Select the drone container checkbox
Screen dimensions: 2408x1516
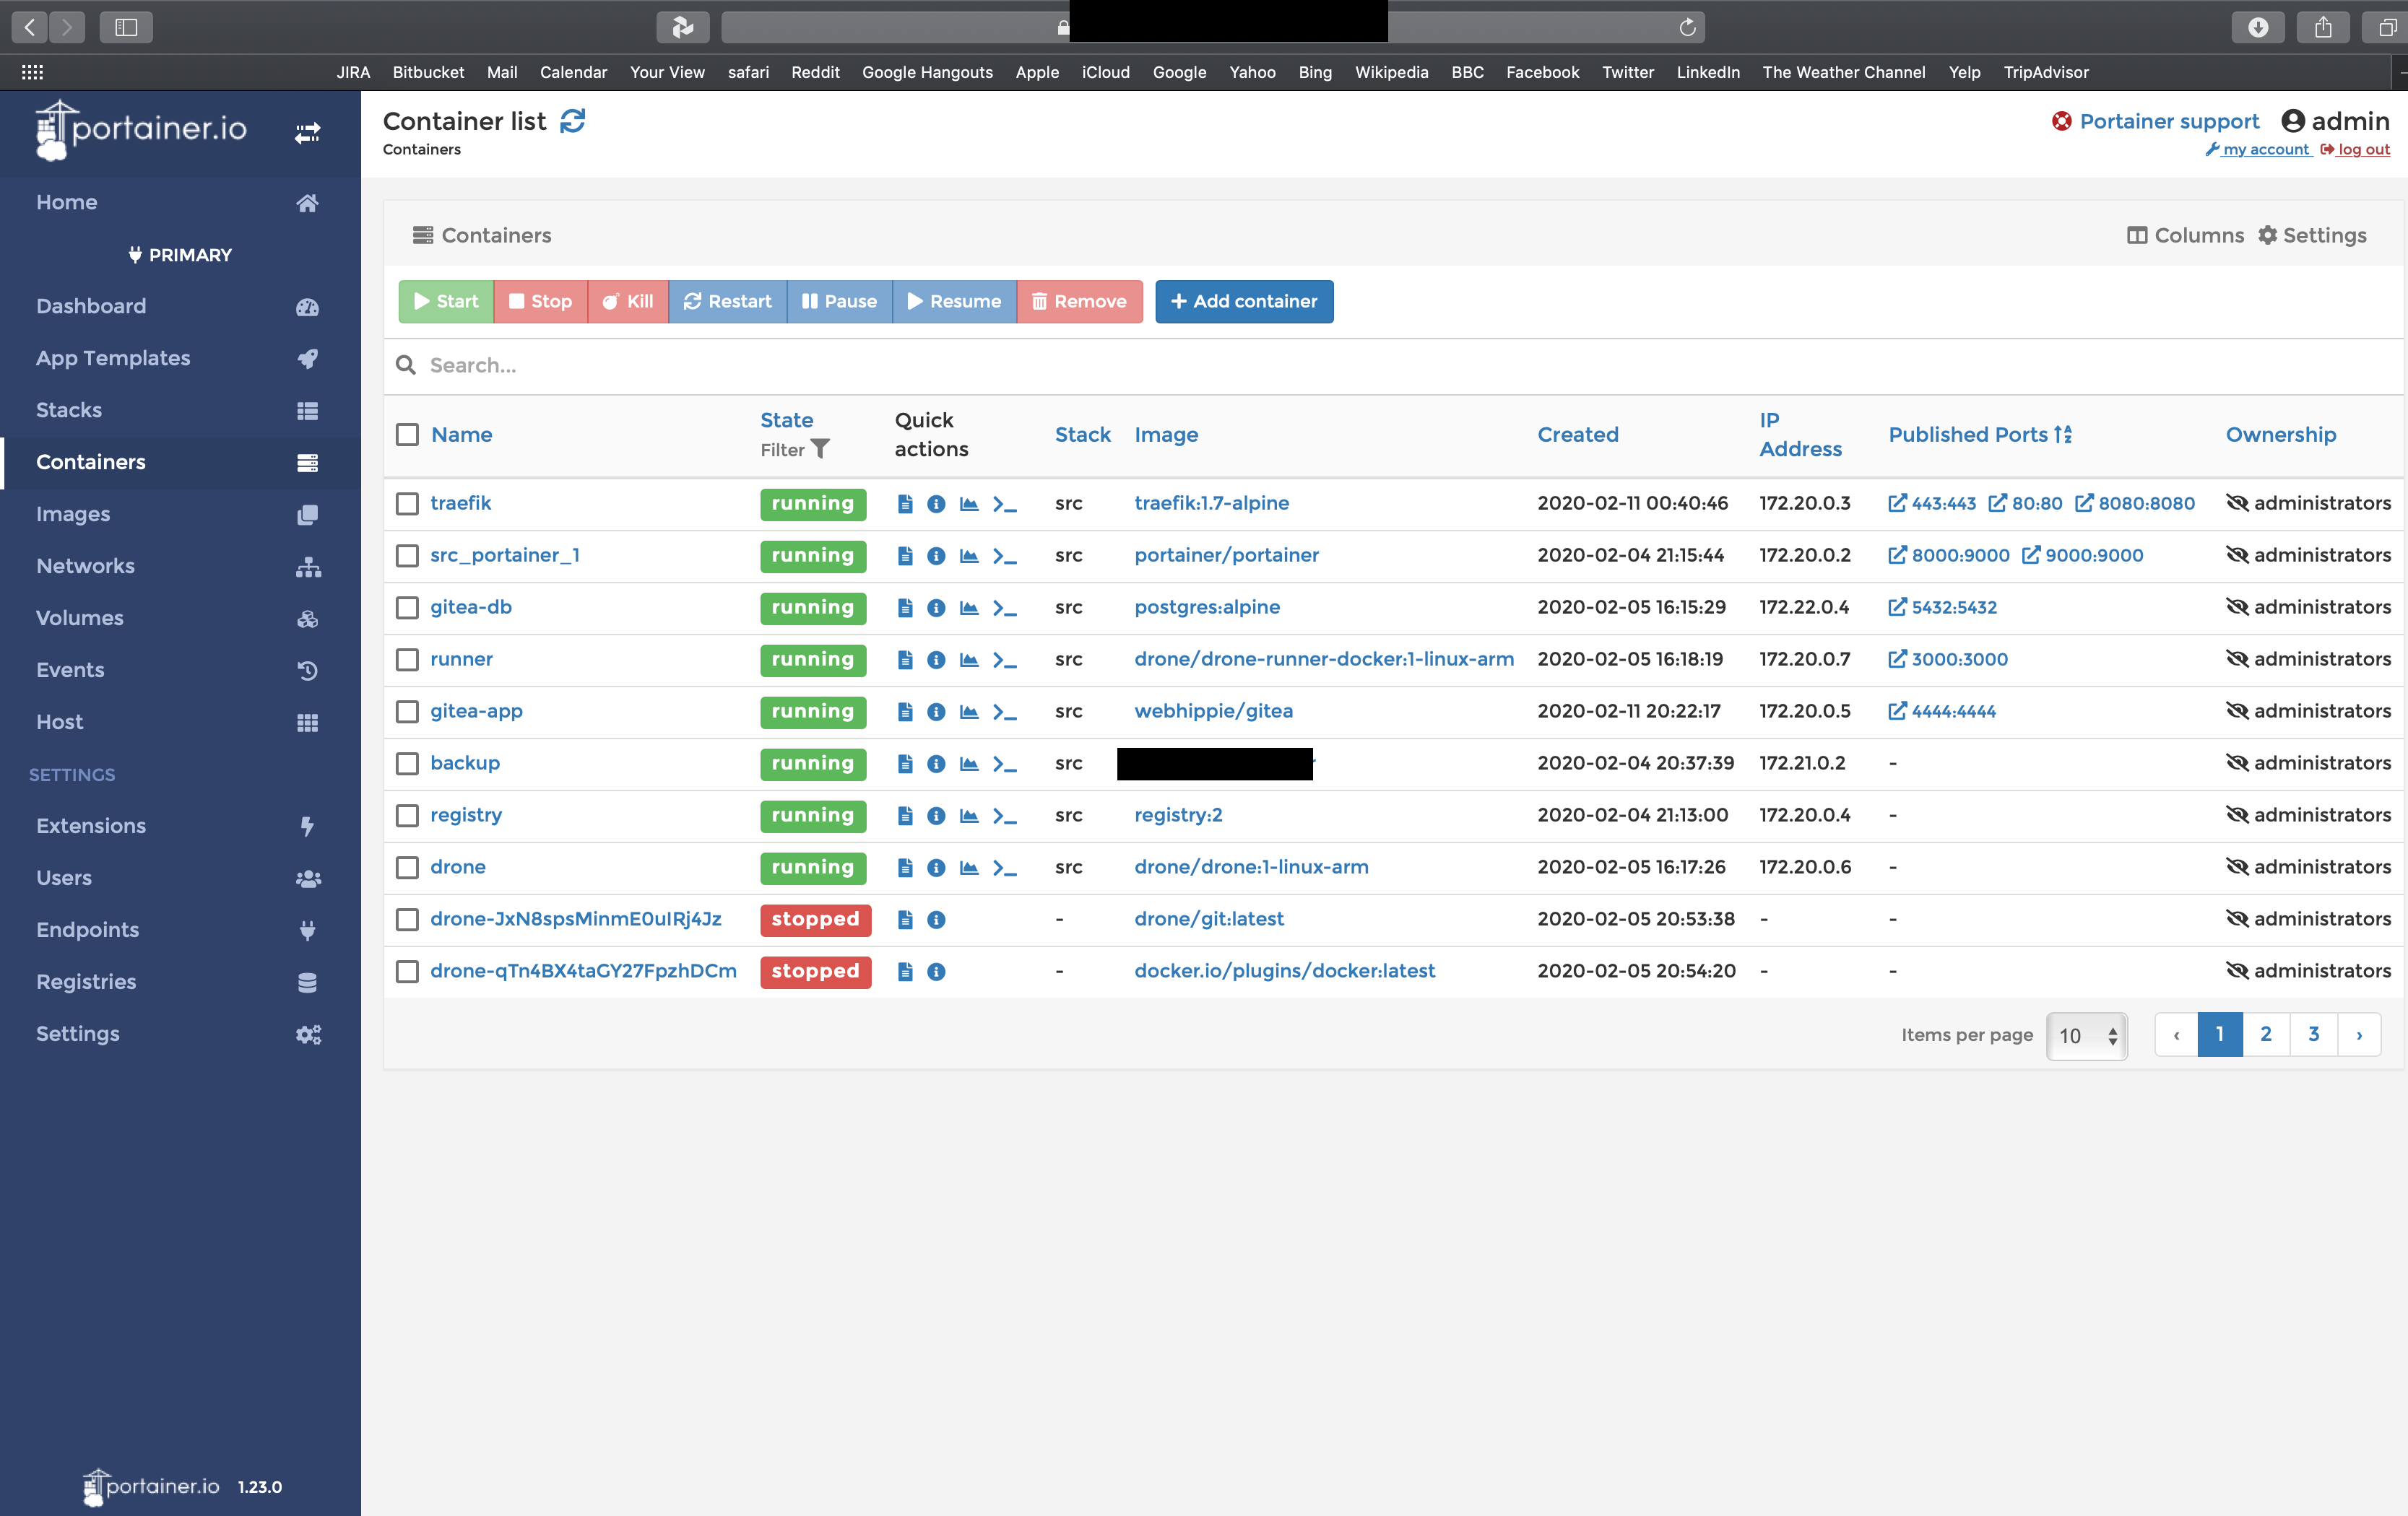point(407,868)
